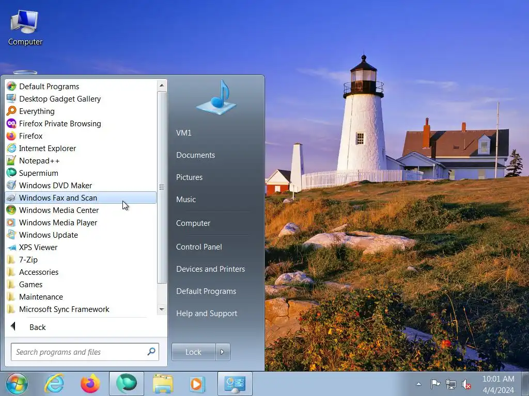Open Firefox Private Browsing icon
529x396 pixels.
coord(11,124)
